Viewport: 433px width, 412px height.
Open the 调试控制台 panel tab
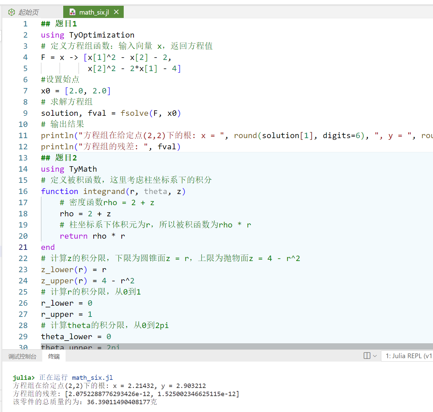click(x=22, y=356)
